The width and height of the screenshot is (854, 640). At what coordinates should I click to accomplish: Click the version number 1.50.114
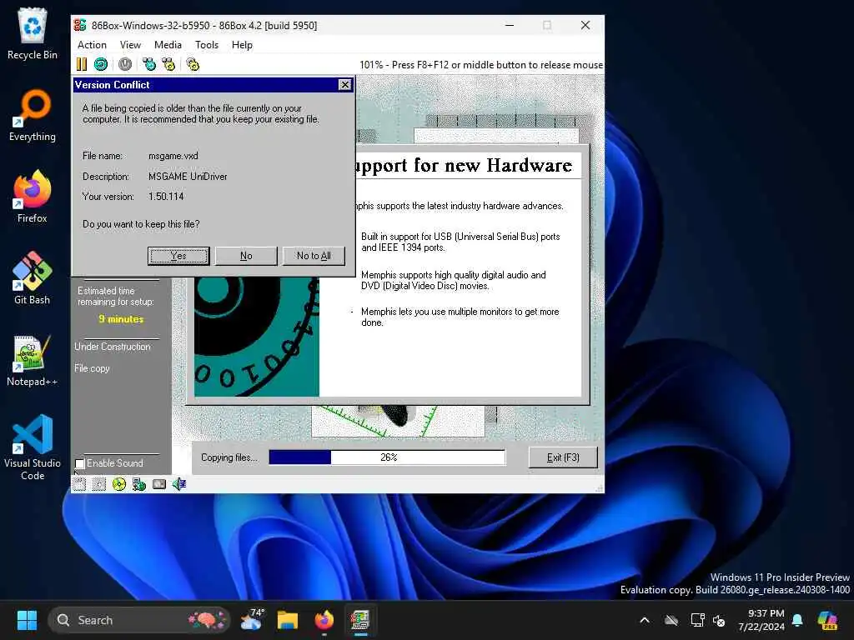click(166, 197)
